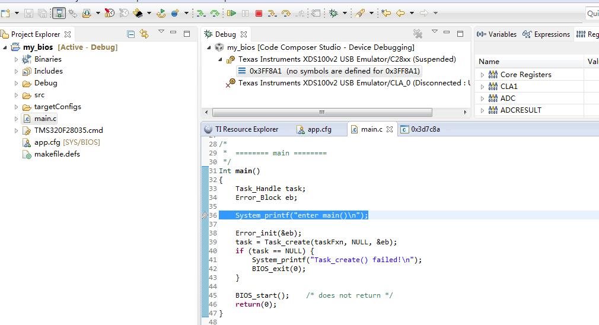This screenshot has width=599, height=325.
Task: Expand the Debug folder in Project Explorer
Action: [16, 83]
